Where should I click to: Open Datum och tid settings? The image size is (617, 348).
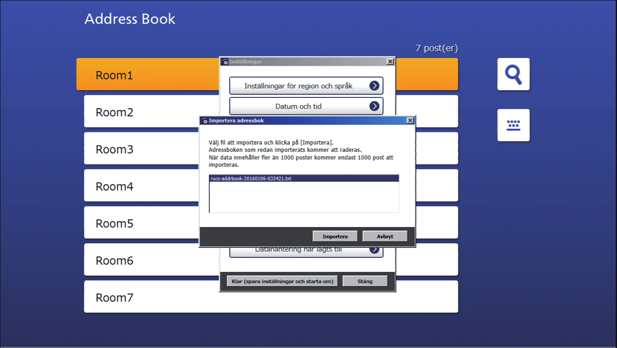click(x=306, y=106)
